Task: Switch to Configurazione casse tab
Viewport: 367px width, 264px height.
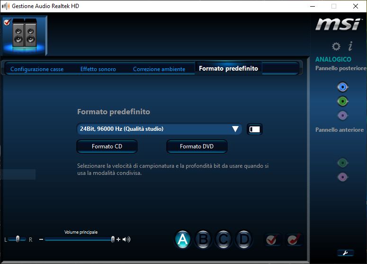Action: click(37, 69)
